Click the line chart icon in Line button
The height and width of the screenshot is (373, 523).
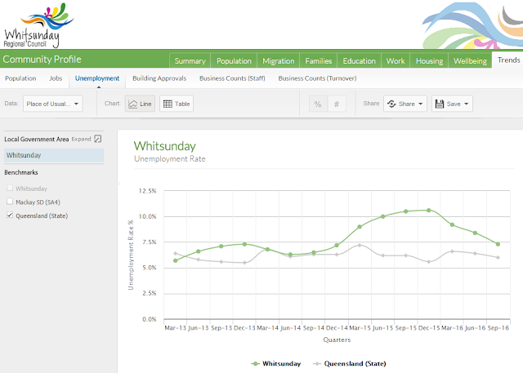click(132, 104)
